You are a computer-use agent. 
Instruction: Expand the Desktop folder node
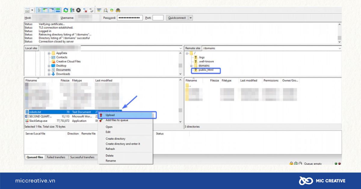(x=49, y=66)
